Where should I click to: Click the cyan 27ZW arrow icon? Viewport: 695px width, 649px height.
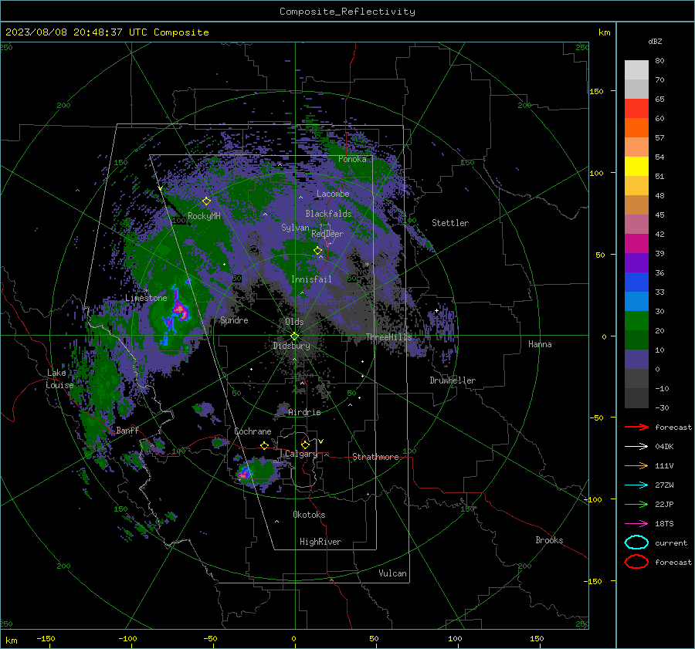[636, 485]
